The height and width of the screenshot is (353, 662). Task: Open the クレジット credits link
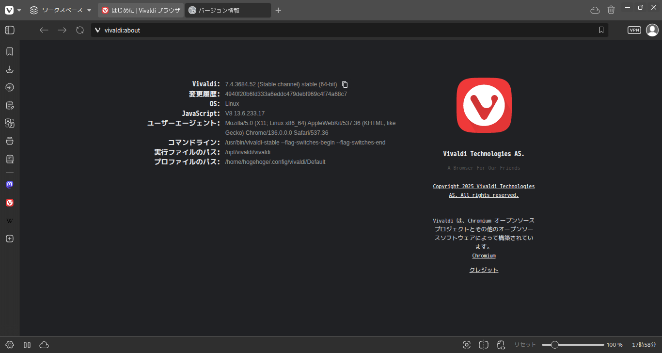(484, 270)
